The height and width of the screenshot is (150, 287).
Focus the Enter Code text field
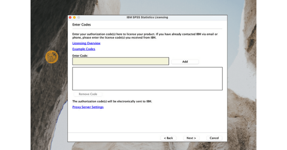[120, 61]
